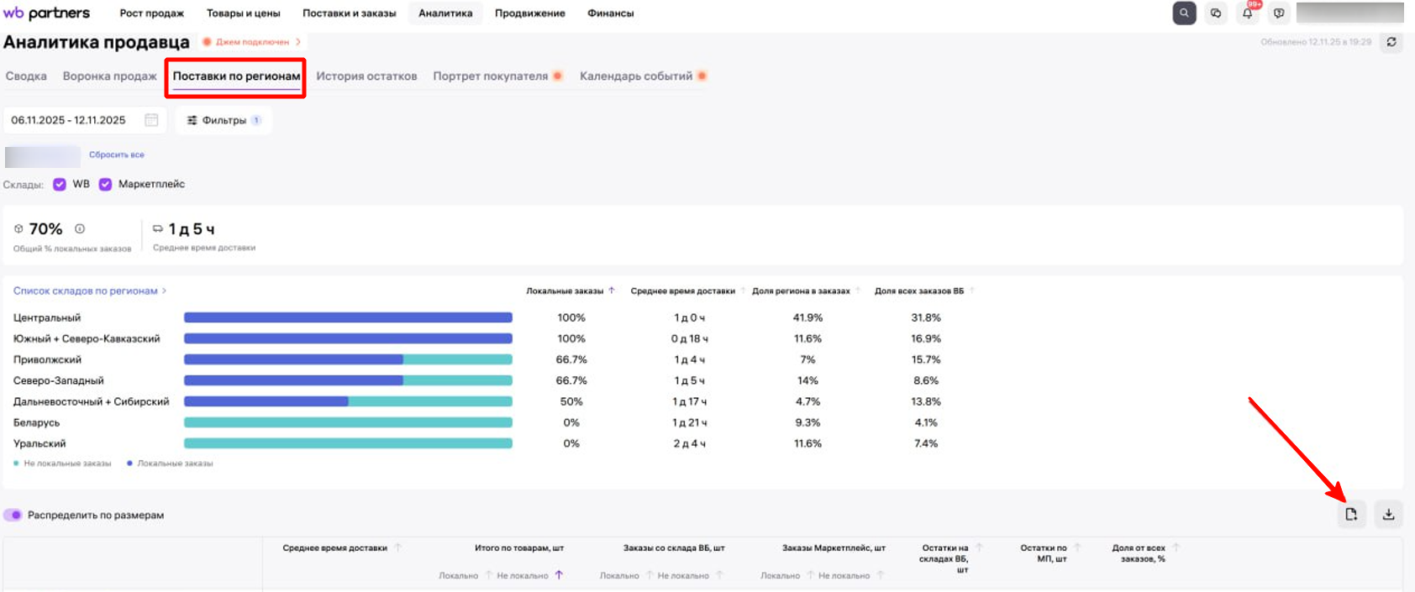
Task: Open the chat messages icon
Action: [x=1216, y=13]
